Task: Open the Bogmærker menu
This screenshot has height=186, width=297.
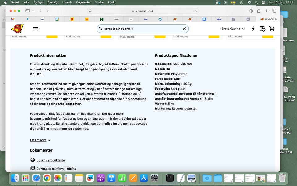Action: pyautogui.click(x=84, y=2)
